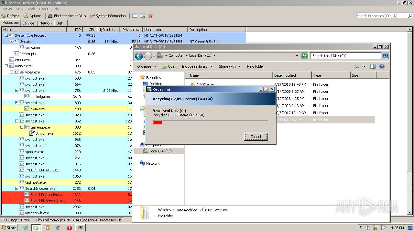The image size is (414, 232).
Task: Select the dwm.exe process row
Action: point(66,109)
